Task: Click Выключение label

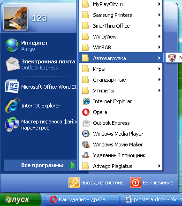Action: [x=158, y=183]
